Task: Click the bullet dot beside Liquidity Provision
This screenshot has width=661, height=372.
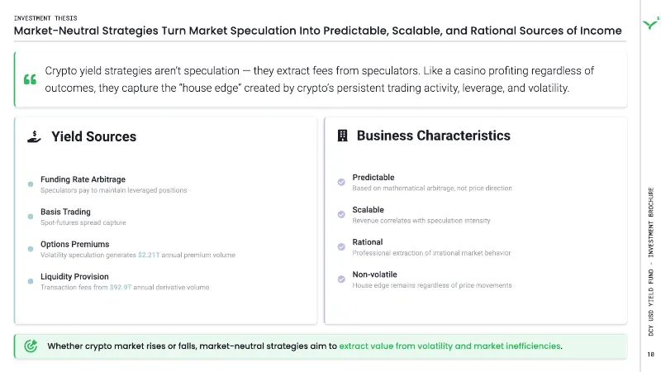Action: (31, 281)
